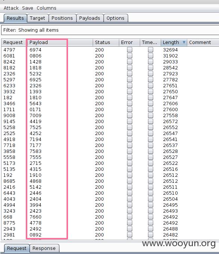Open the Columns menu

coord(46,8)
